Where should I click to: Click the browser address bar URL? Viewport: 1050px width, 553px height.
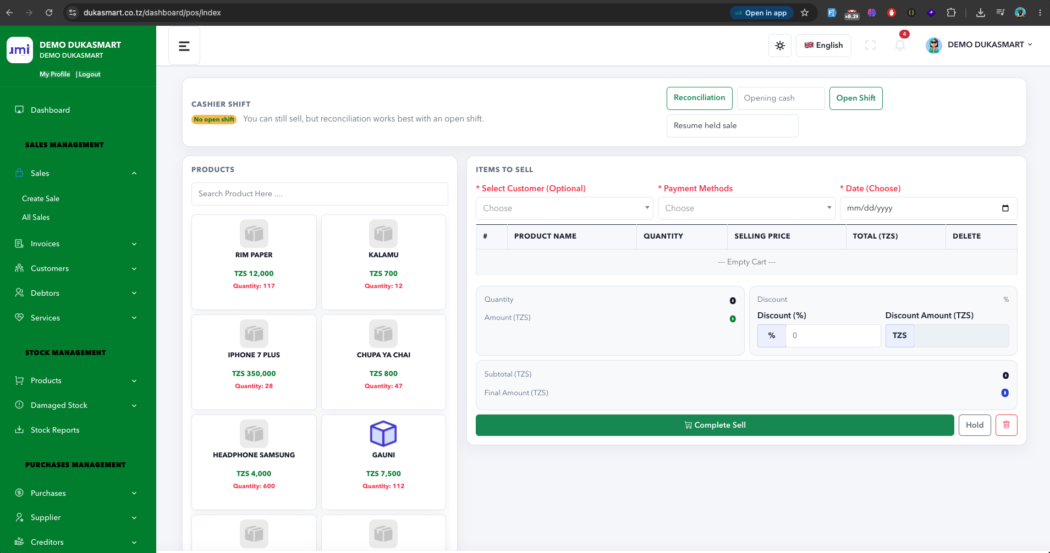pyautogui.click(x=152, y=13)
